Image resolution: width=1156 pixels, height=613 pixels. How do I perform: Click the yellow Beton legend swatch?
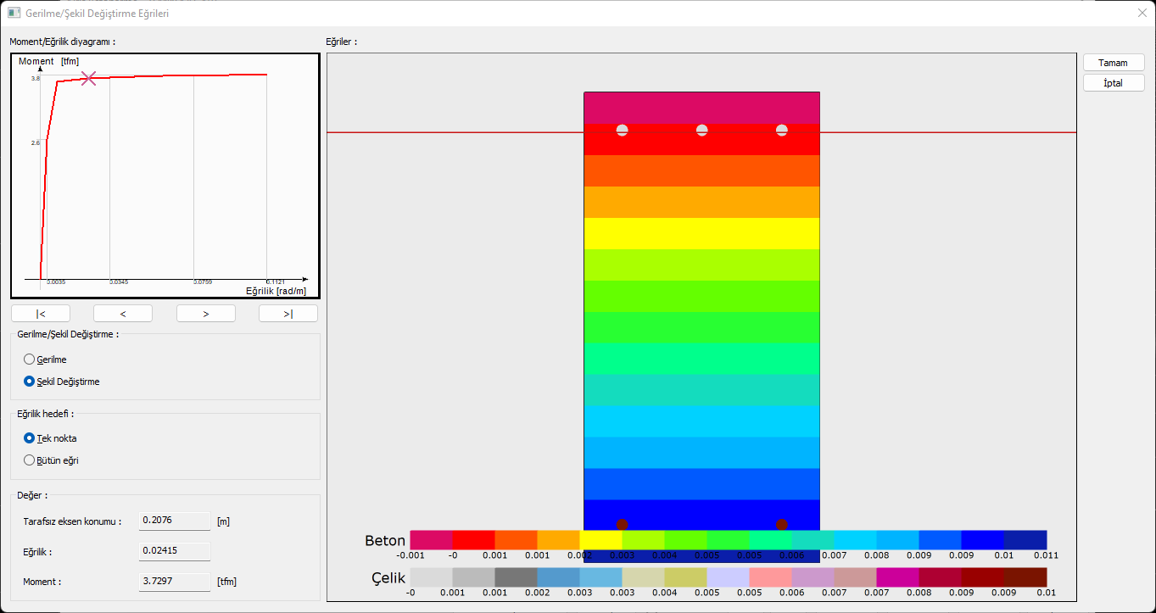(x=600, y=540)
